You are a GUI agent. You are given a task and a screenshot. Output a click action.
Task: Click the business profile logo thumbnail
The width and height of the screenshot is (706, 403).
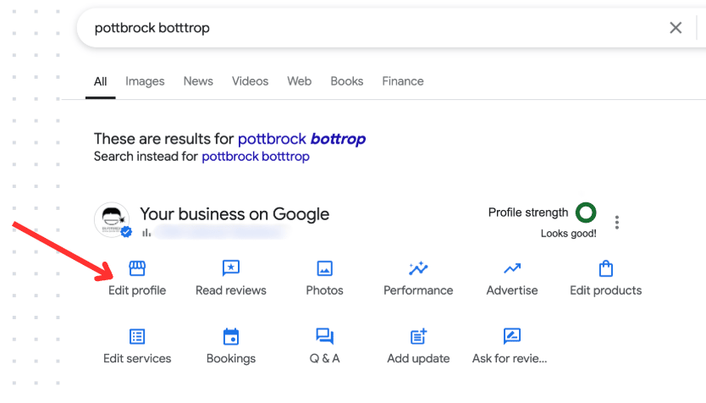pos(112,220)
